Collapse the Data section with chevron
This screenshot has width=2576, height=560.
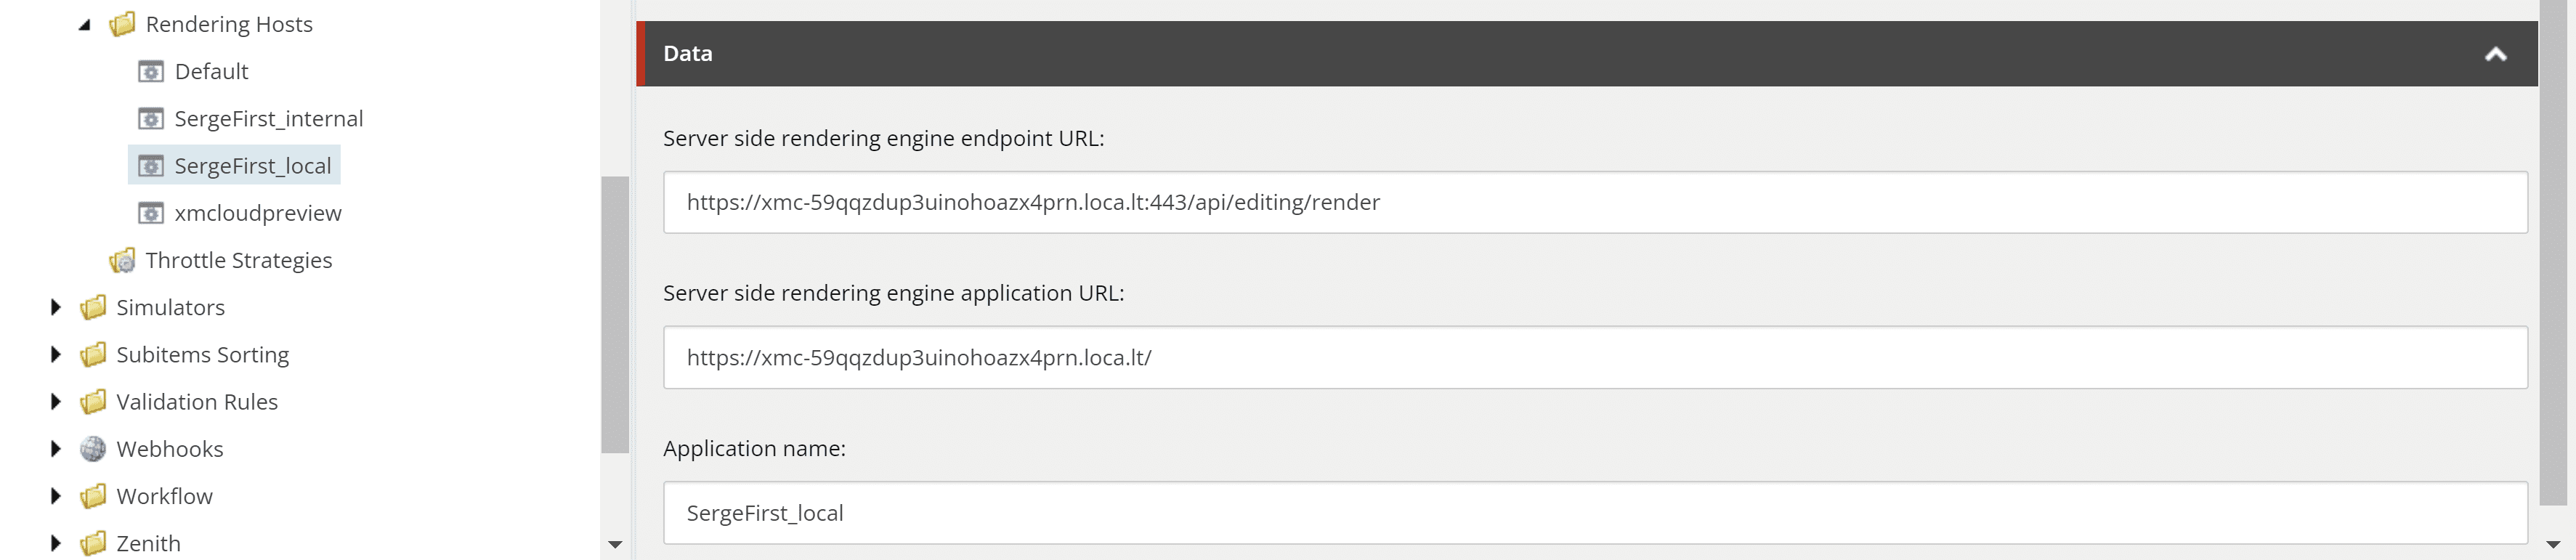pyautogui.click(x=2495, y=54)
